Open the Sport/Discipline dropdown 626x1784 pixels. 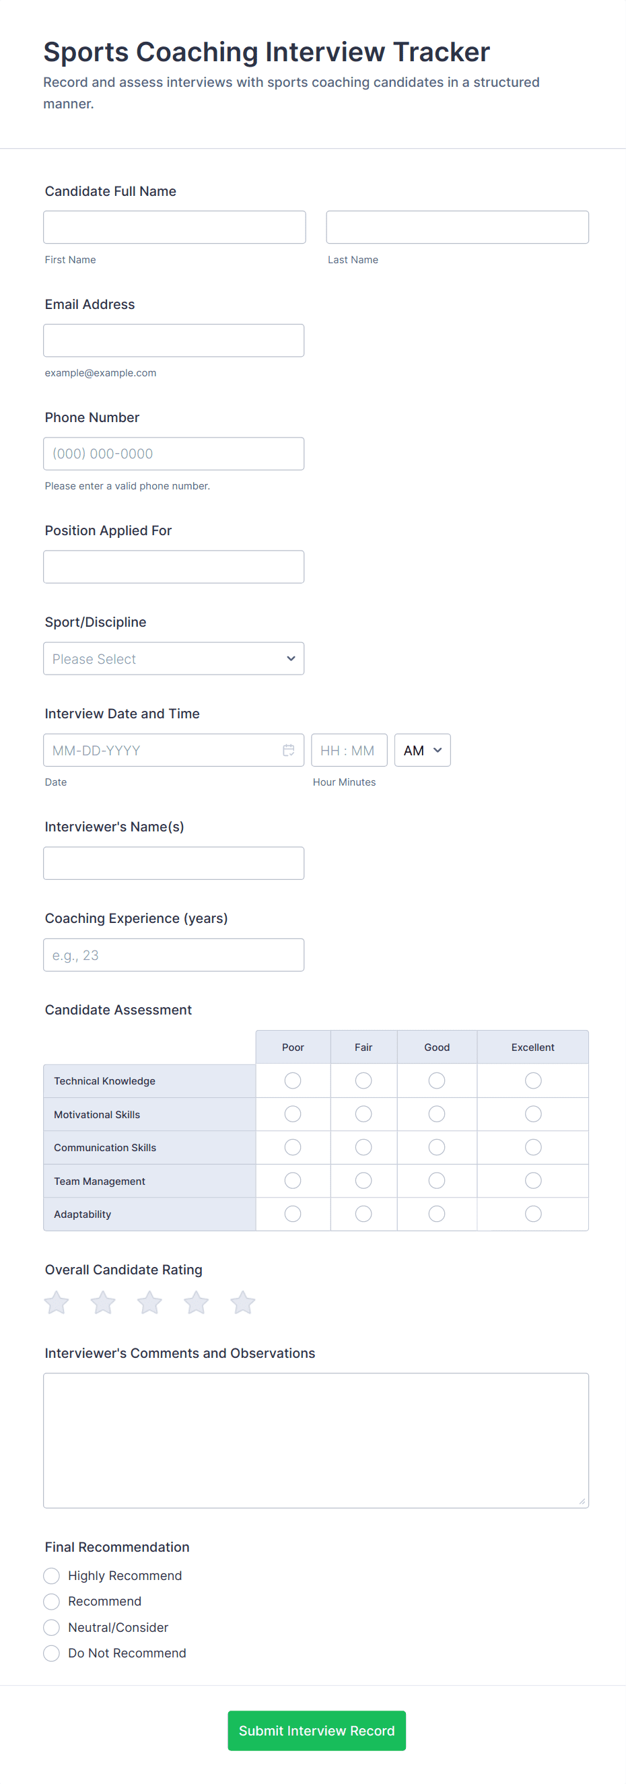point(174,658)
